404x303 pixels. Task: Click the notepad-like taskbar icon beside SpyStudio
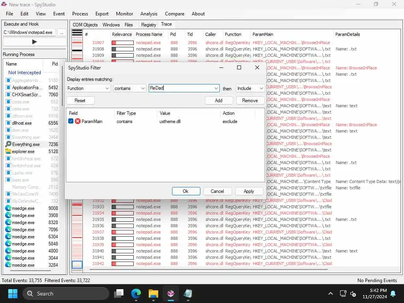click(x=188, y=294)
